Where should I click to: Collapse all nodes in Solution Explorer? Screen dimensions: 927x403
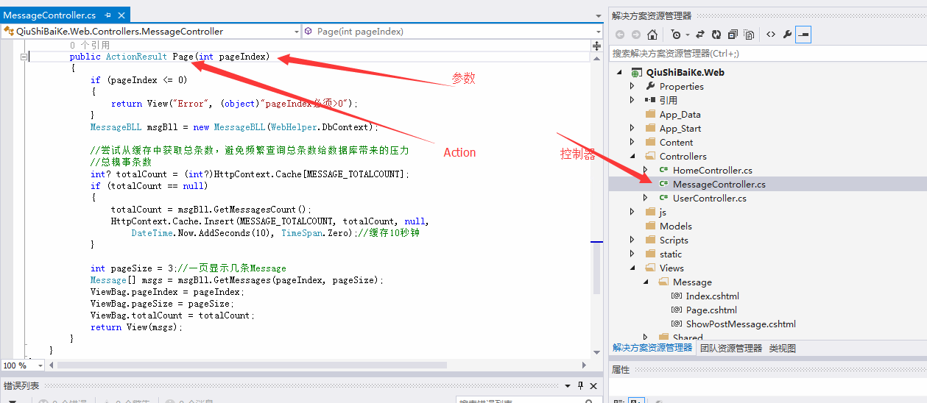733,35
